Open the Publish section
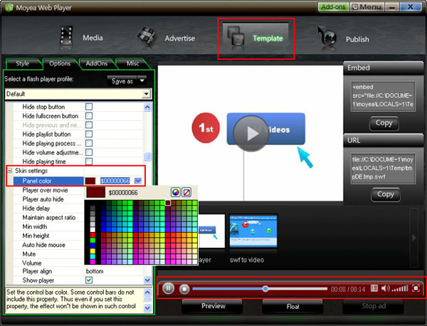Image resolution: width=427 pixels, height=326 pixels. [343, 38]
